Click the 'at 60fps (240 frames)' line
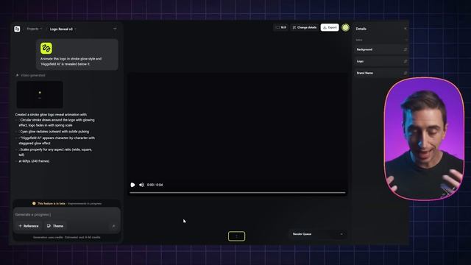471x265 pixels. (34, 161)
